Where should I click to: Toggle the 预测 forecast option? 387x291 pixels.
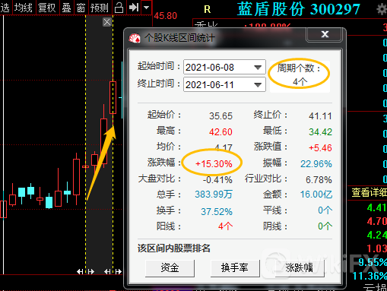(x=100, y=8)
